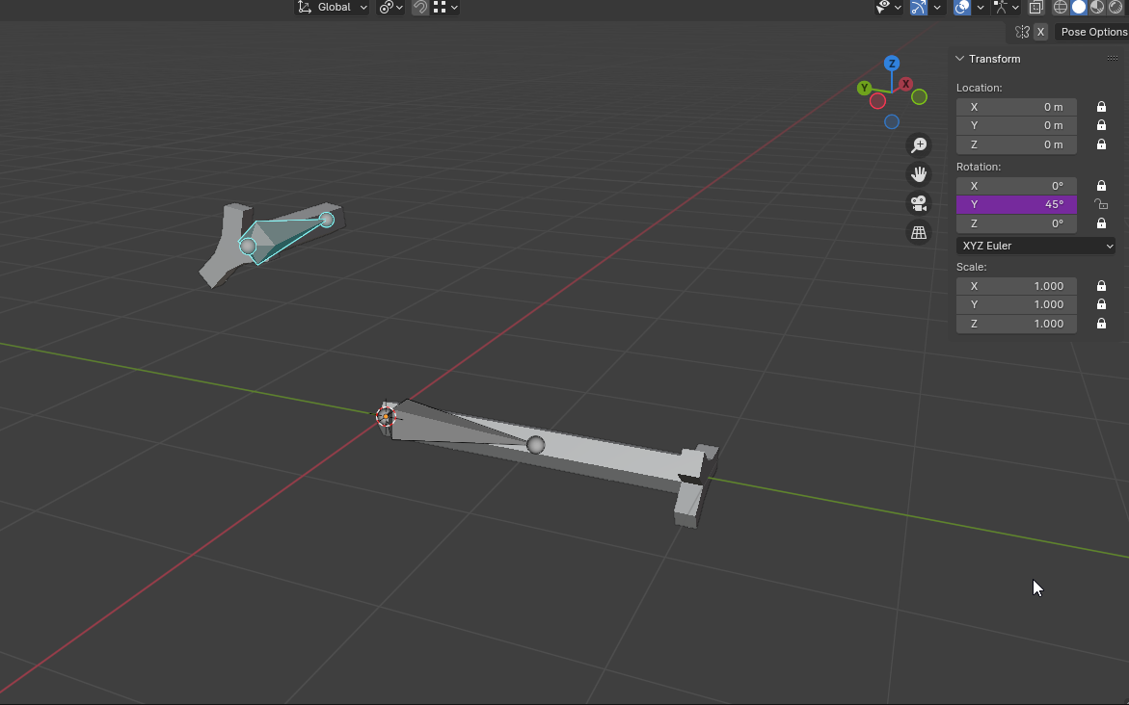Unlock the Location X lock

1101,107
